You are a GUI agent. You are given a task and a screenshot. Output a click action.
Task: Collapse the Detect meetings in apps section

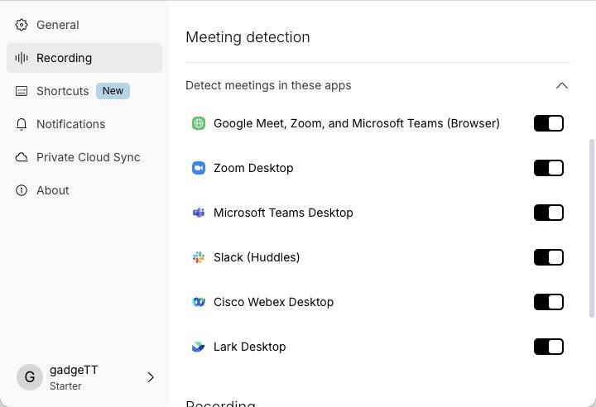point(562,85)
